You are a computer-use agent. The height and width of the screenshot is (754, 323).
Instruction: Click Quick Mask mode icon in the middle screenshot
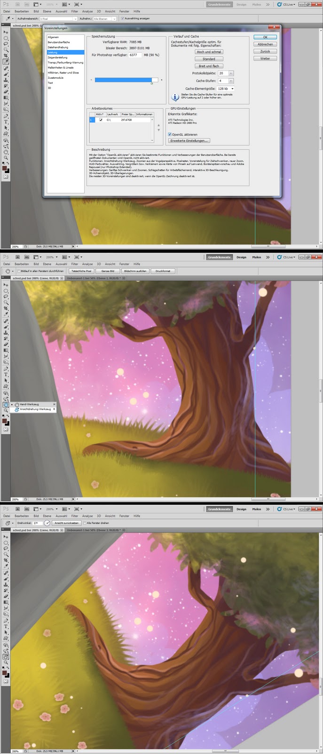(x=6, y=429)
